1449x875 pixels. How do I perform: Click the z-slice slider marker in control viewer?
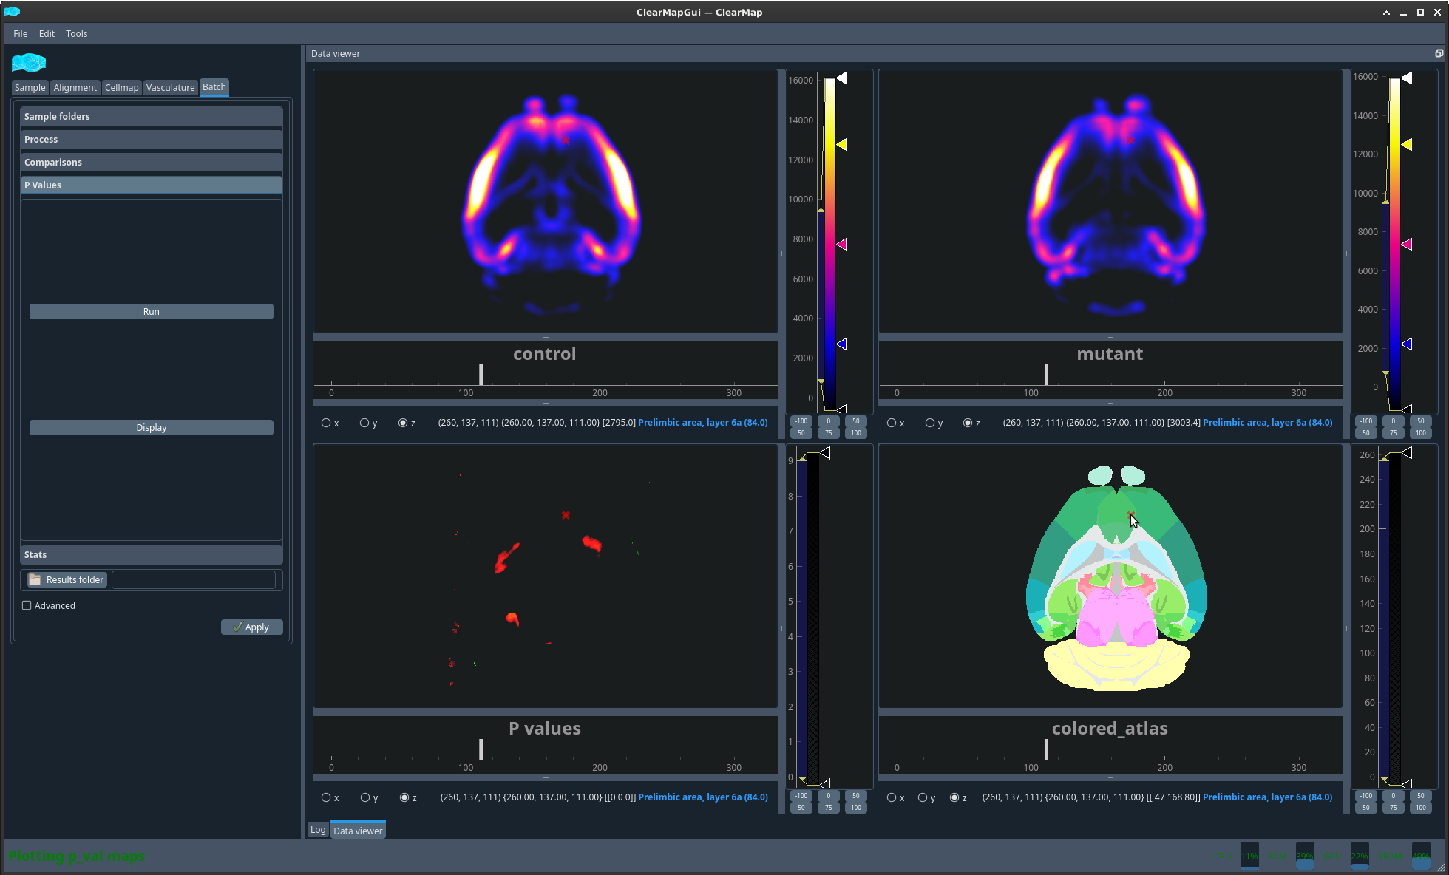point(481,375)
